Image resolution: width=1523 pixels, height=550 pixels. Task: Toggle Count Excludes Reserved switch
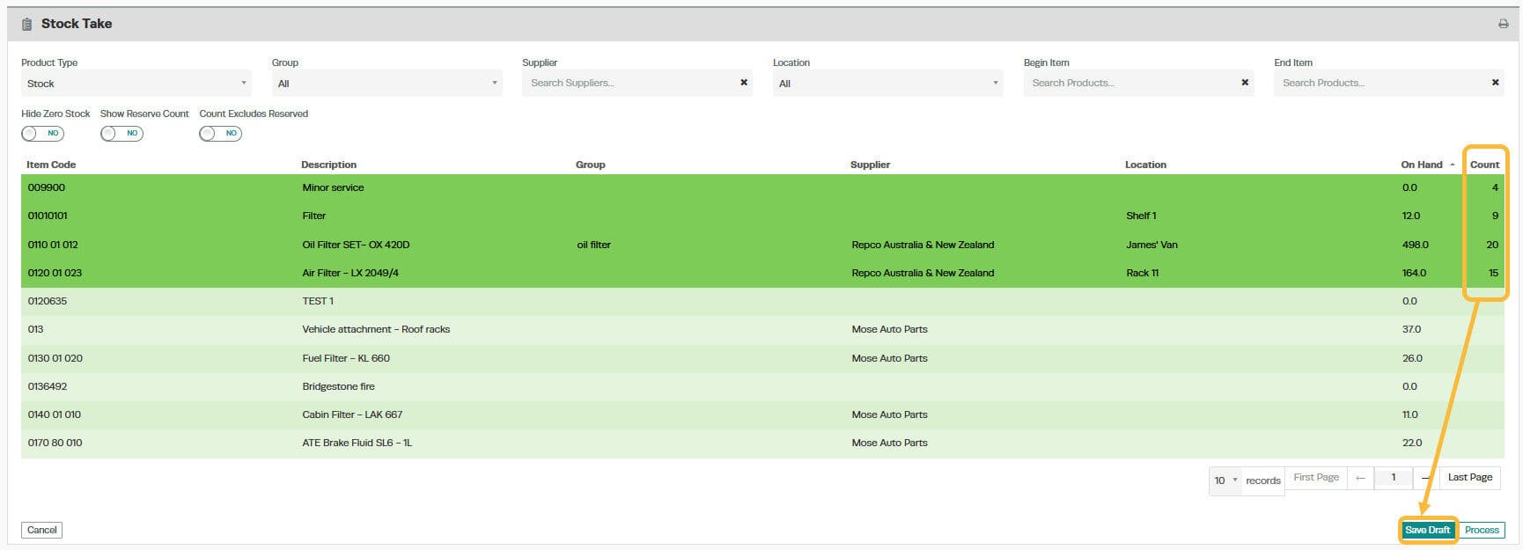click(x=220, y=134)
